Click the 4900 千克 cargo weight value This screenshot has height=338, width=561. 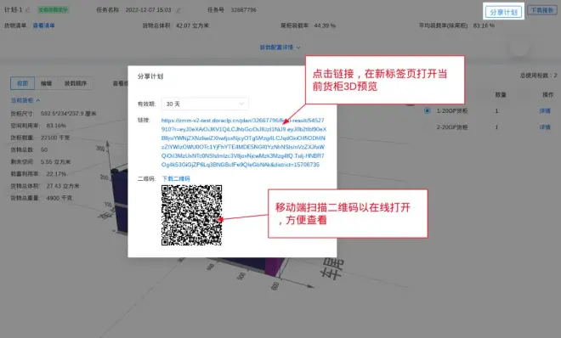[59, 198]
